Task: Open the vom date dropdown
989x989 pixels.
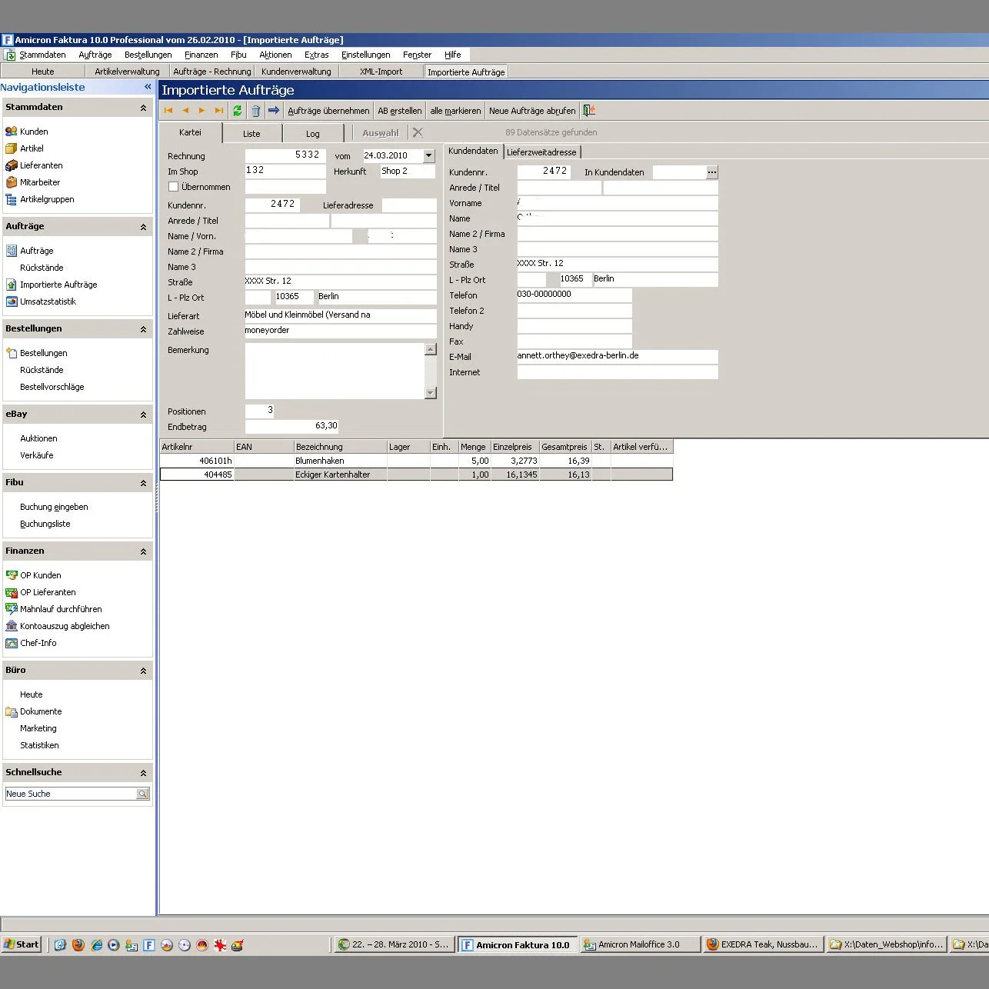Action: pos(428,155)
